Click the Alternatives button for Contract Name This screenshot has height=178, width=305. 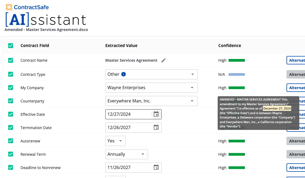[297, 60]
